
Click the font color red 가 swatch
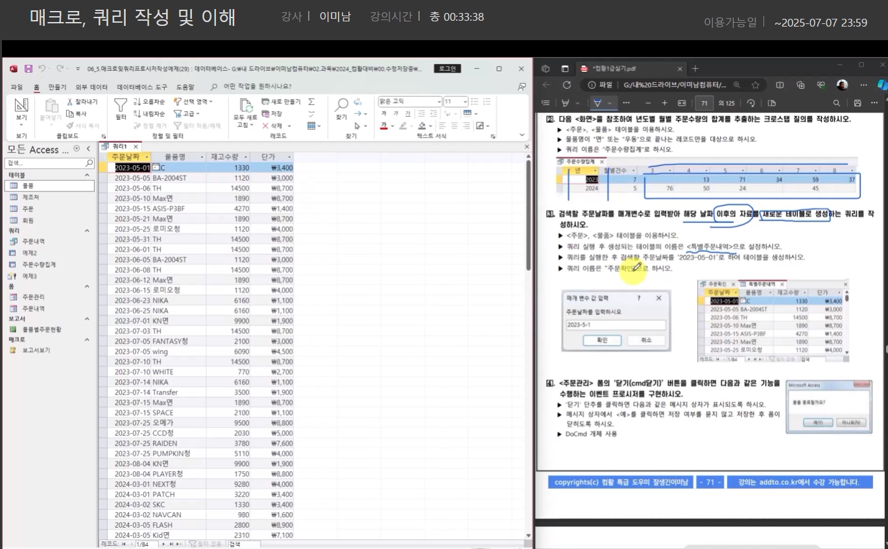coord(384,126)
